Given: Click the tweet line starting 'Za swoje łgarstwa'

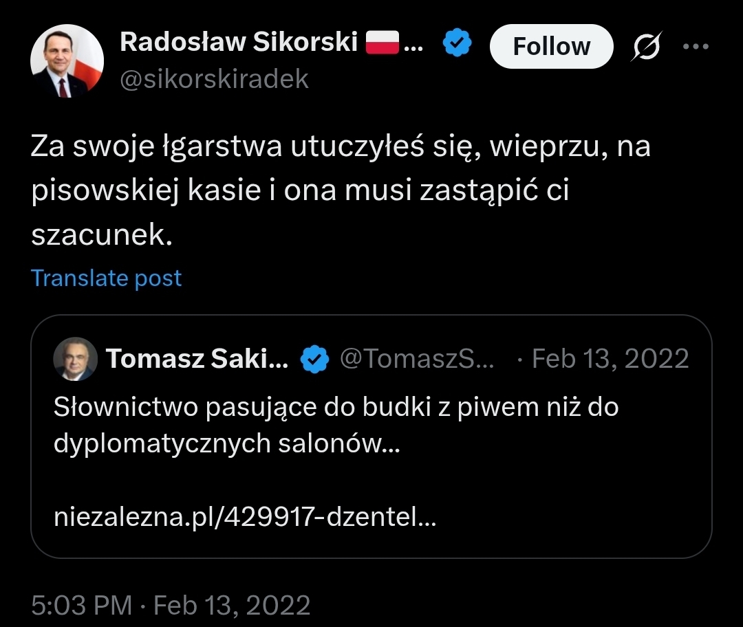Looking at the screenshot, I should pyautogui.click(x=341, y=147).
